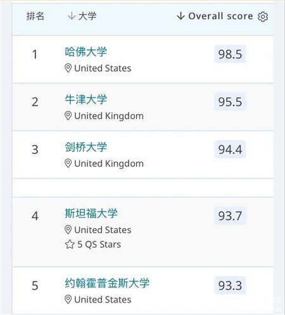Click the 98.5 score badge
The width and height of the screenshot is (285, 315).
[x=231, y=54]
